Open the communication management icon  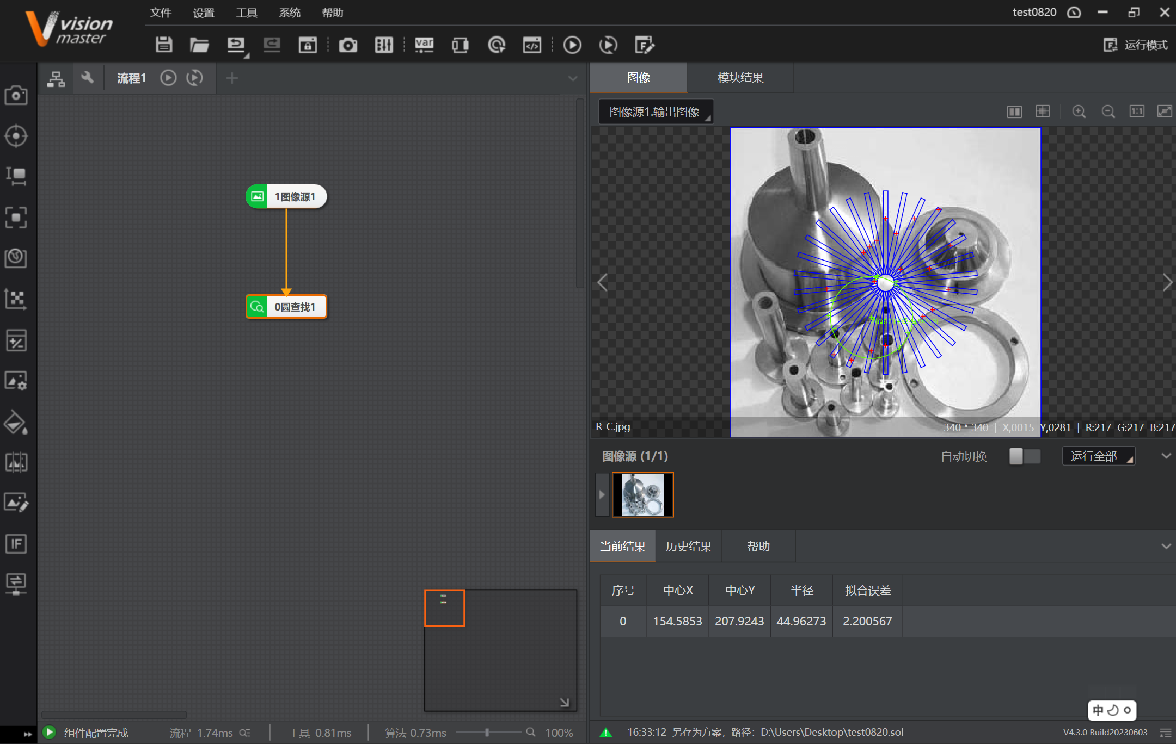pyautogui.click(x=460, y=45)
